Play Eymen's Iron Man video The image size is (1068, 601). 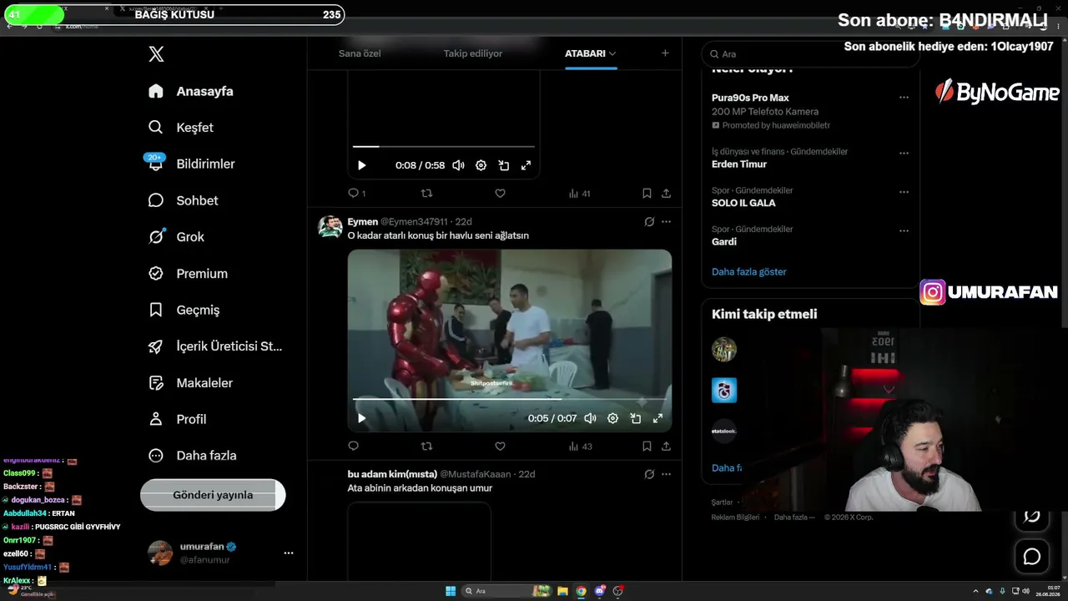361,418
